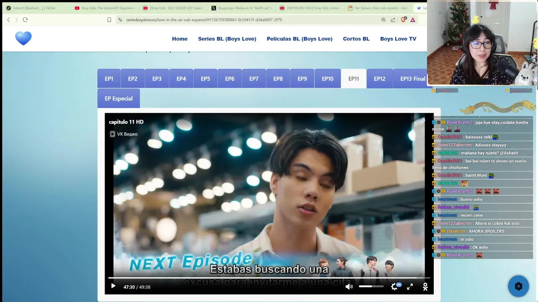Enter fullscreen mode for the video
This screenshot has width=538, height=302.
coord(410,286)
